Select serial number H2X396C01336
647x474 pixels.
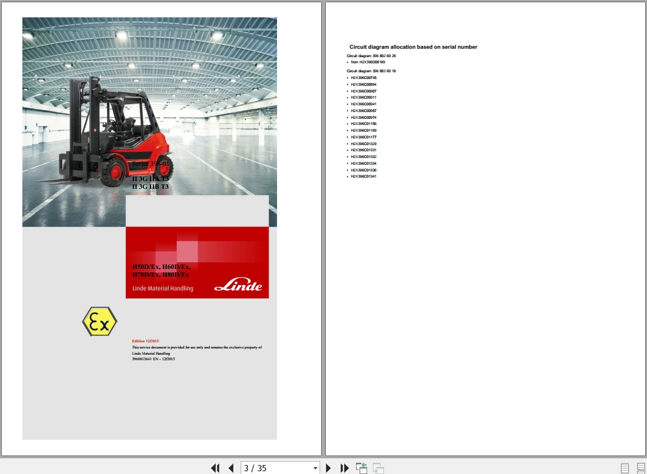click(x=364, y=170)
